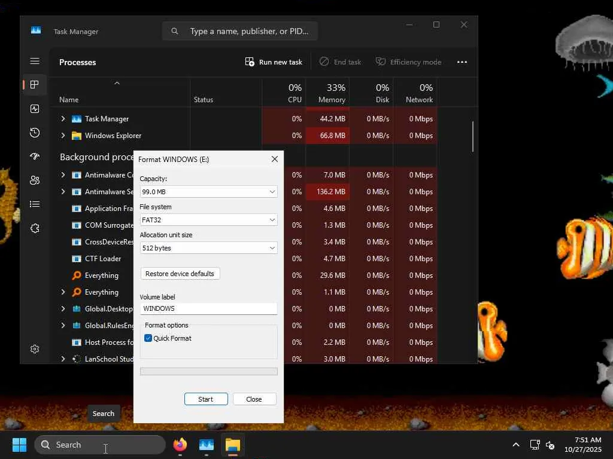Viewport: 613px width, 459px height.
Task: Click the muted volume tray icon
Action: (x=550, y=445)
